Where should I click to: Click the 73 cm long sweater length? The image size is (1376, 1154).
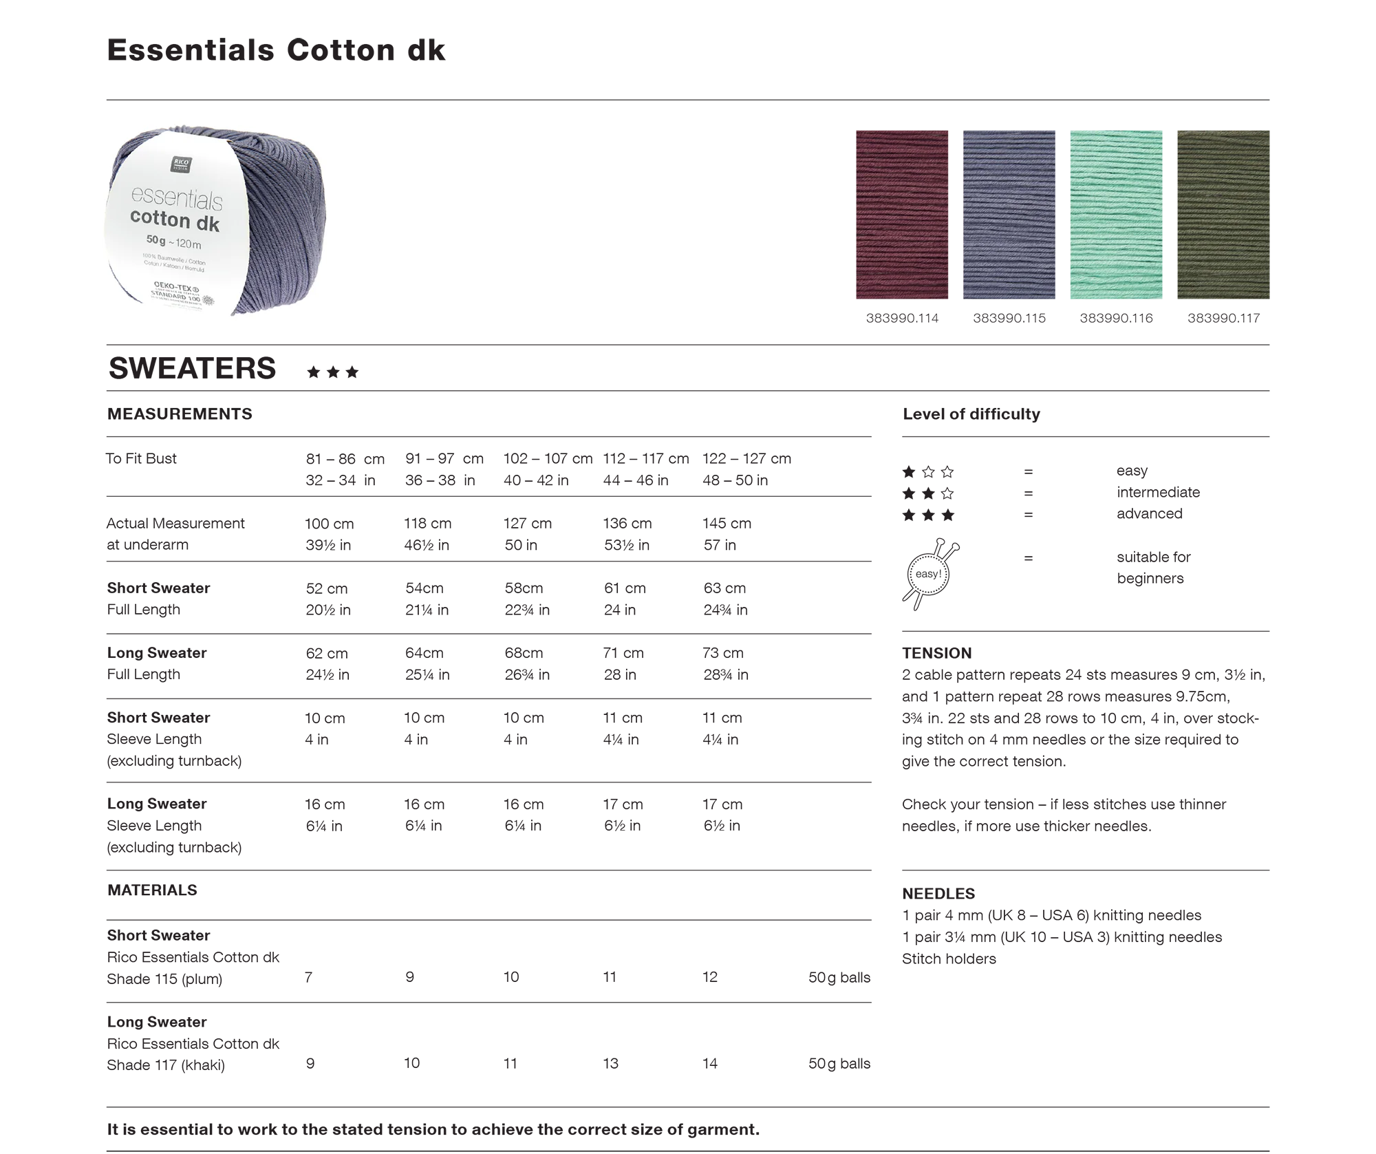point(723,653)
